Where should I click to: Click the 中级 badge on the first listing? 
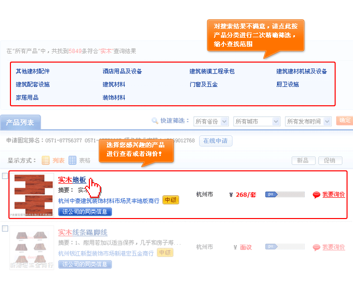(x=170, y=200)
